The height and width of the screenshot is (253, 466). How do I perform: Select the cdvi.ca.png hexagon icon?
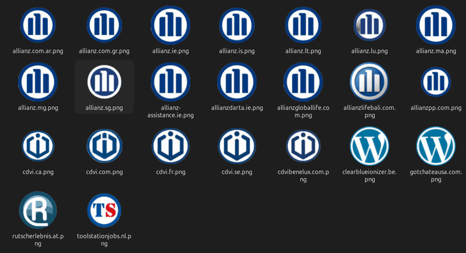pyautogui.click(x=38, y=146)
